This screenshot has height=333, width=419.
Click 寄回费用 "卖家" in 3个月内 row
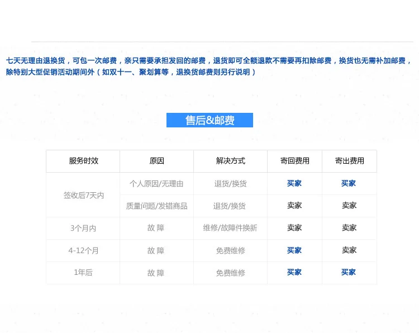294,228
